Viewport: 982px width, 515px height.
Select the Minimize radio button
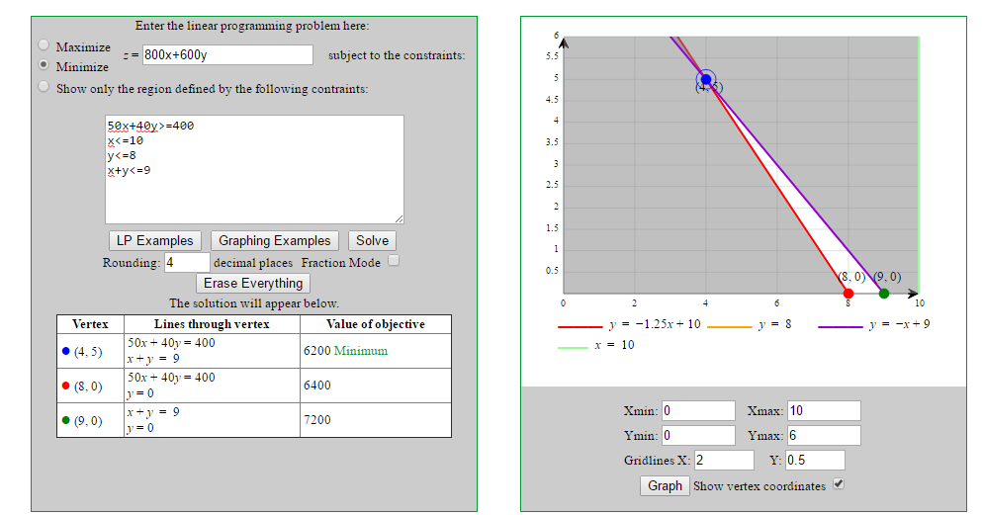click(44, 65)
